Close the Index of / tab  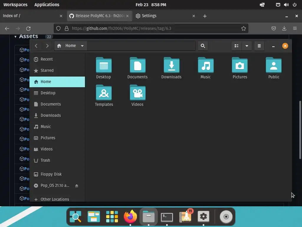(61, 16)
